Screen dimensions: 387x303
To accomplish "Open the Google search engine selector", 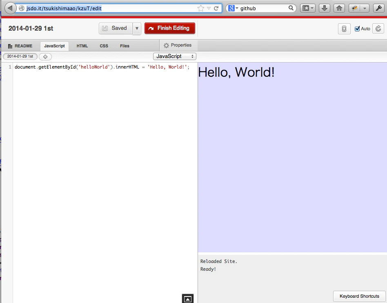I will 233,8.
